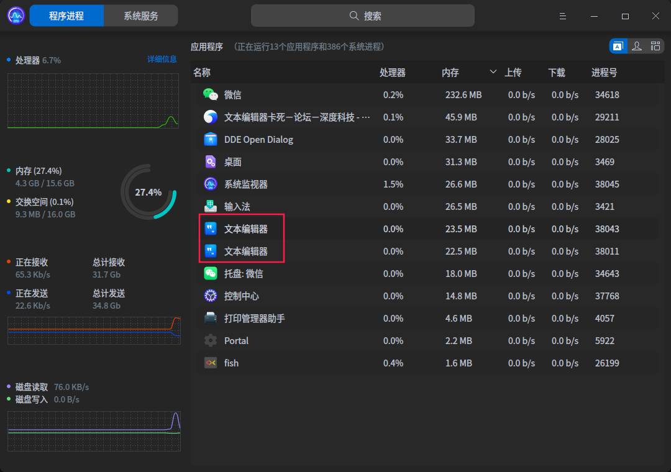Sort by the 处理器 column header
This screenshot has width=671, height=472.
pos(393,73)
